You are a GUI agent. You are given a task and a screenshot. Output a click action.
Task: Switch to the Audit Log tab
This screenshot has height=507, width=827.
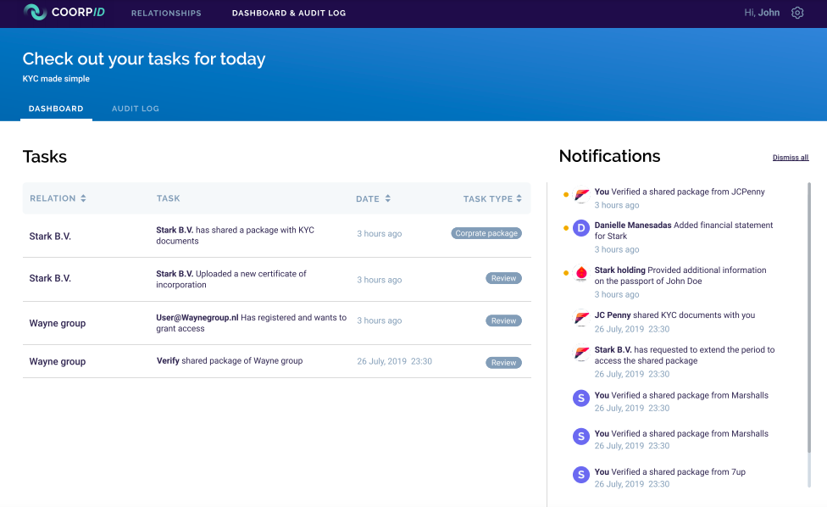click(x=136, y=109)
